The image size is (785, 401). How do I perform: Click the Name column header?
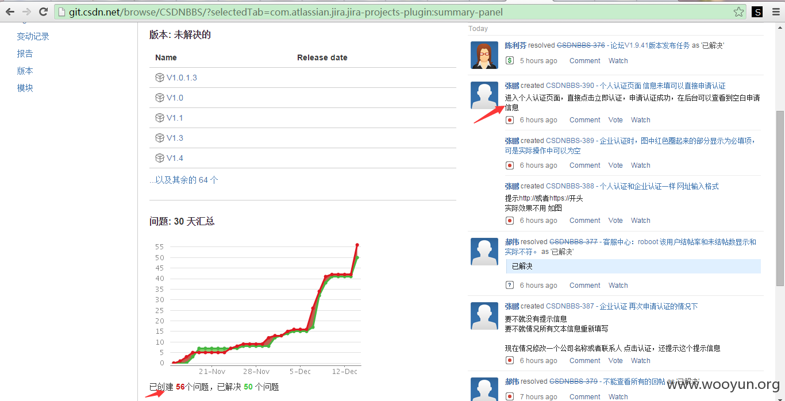tap(166, 57)
